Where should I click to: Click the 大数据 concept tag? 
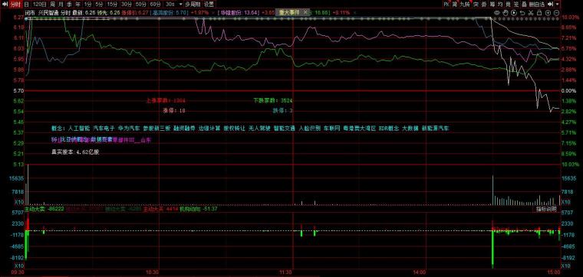(x=410, y=129)
